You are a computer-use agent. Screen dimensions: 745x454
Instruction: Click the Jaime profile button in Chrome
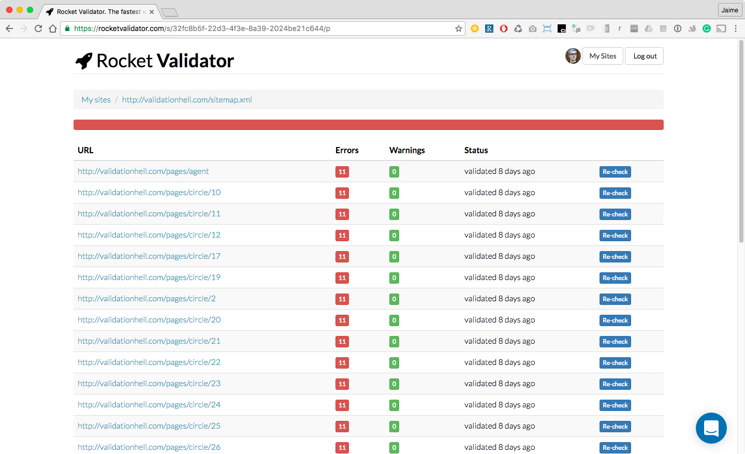tap(730, 10)
